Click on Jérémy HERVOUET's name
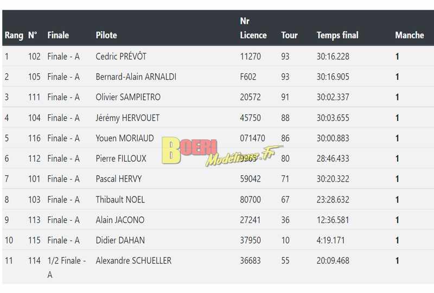The width and height of the screenshot is (434, 293). coord(127,118)
